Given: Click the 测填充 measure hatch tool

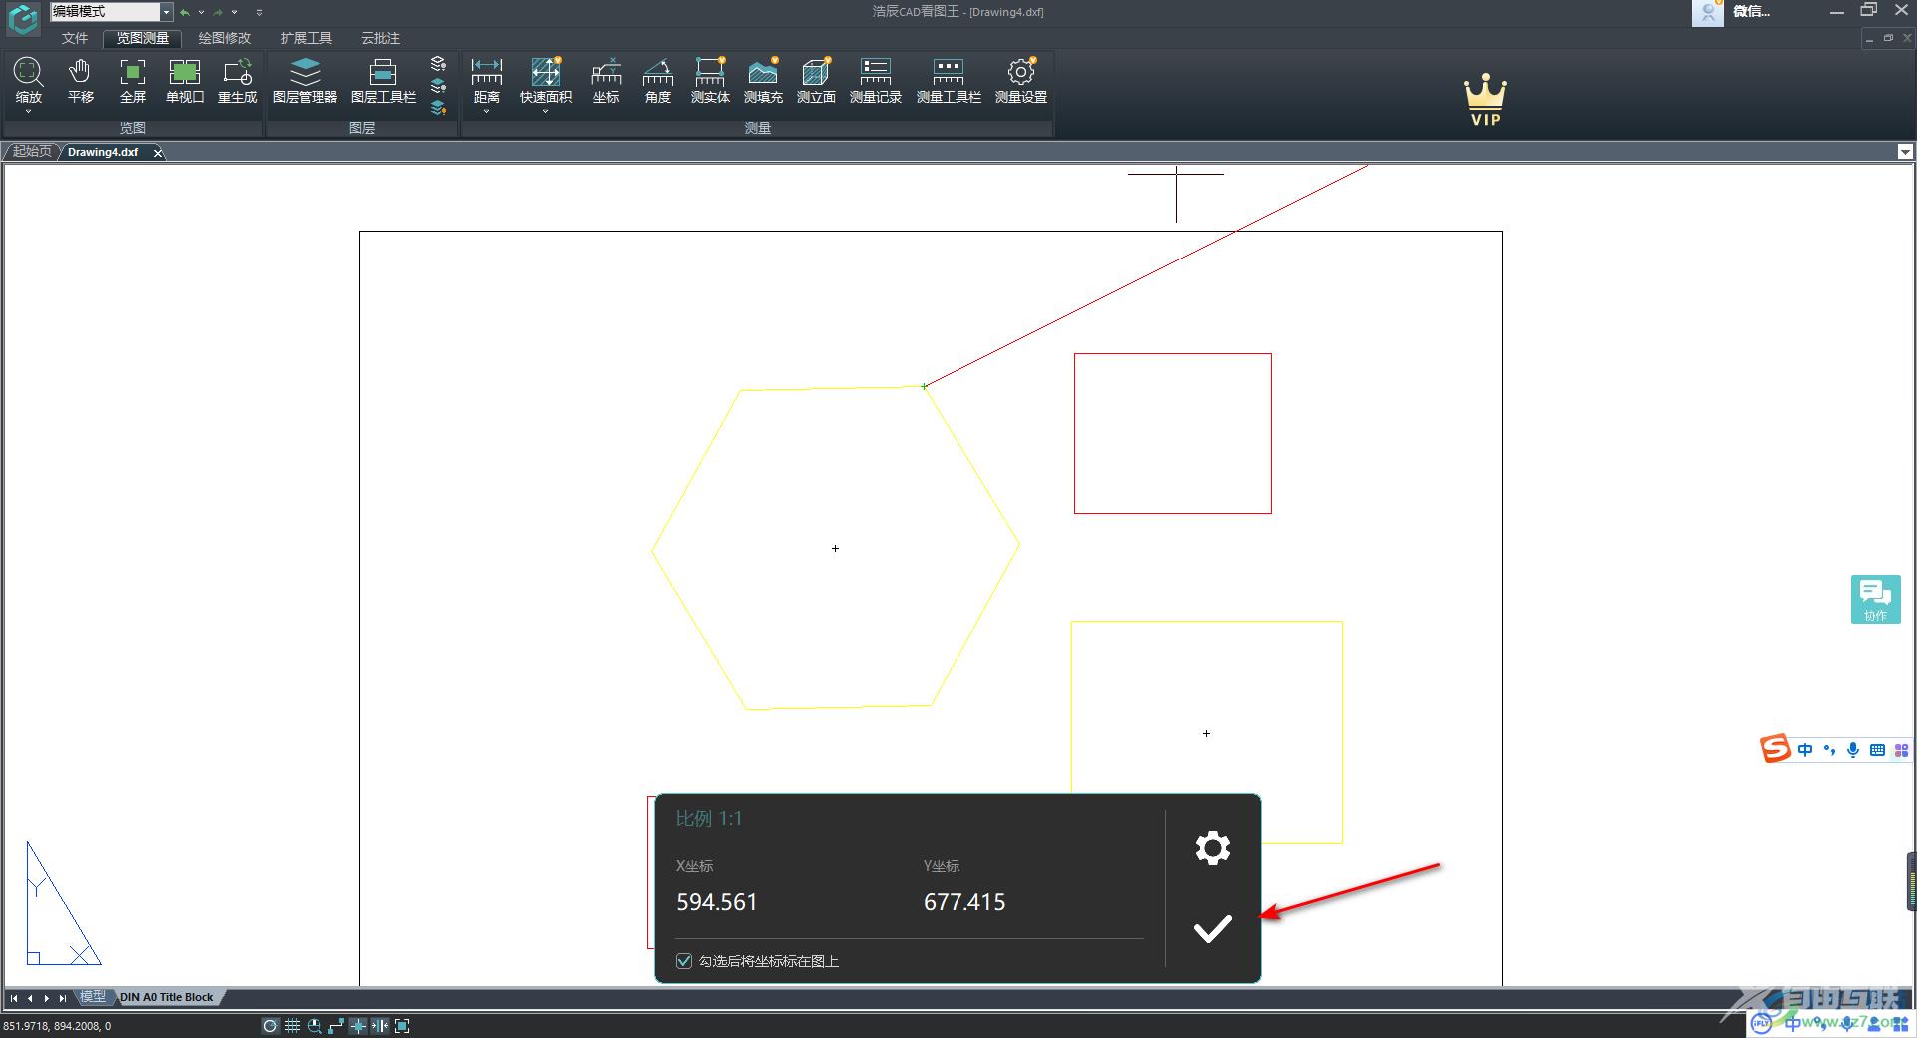Looking at the screenshot, I should 763,80.
